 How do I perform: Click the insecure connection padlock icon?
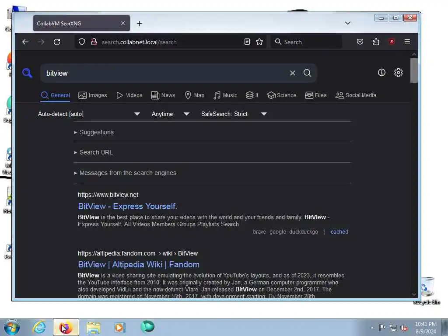coord(94,42)
